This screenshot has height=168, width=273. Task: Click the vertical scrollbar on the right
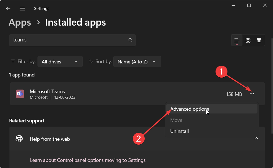272,85
